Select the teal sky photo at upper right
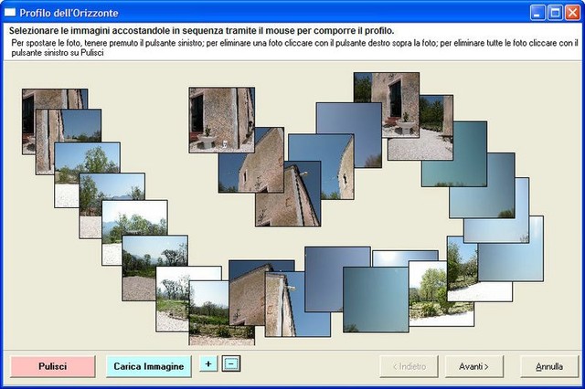This screenshot has width=585, height=389. (454, 153)
